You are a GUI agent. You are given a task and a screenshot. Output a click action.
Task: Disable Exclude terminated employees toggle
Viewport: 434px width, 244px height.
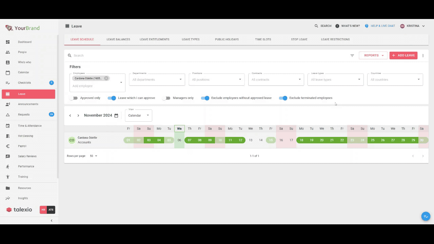283,98
